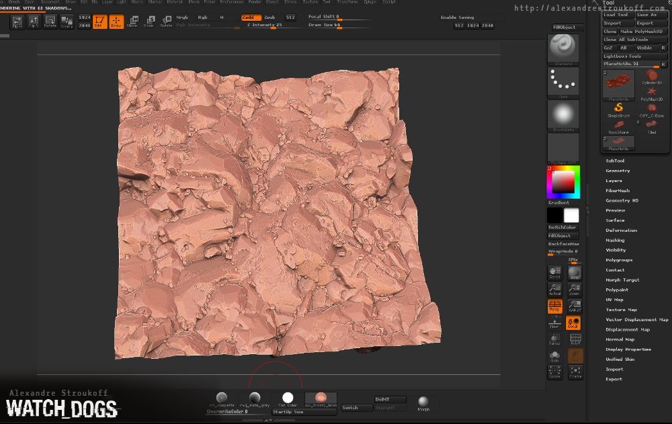672x424 pixels.
Task: Click the Flip V texture icon
Action: (x=34, y=22)
